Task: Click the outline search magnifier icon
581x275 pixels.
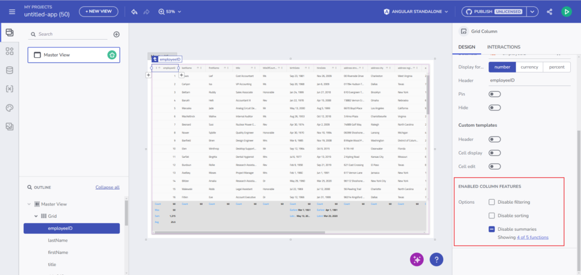Action: [x=30, y=187]
